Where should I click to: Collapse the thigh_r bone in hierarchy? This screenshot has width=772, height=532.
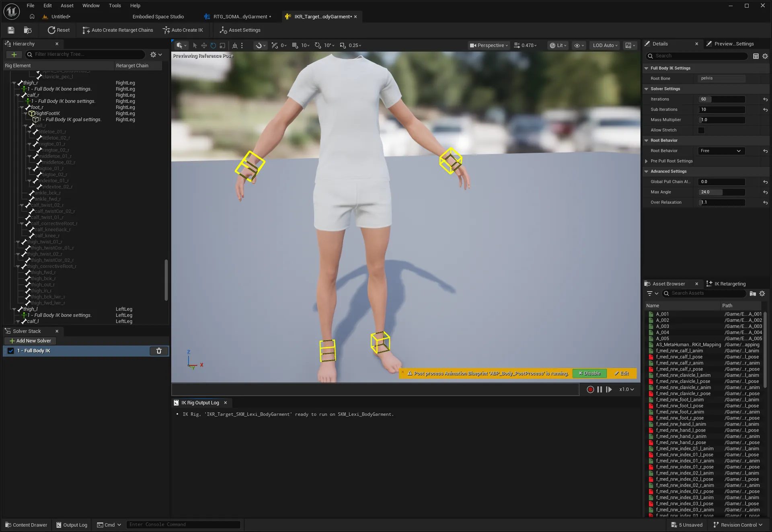coord(14,83)
